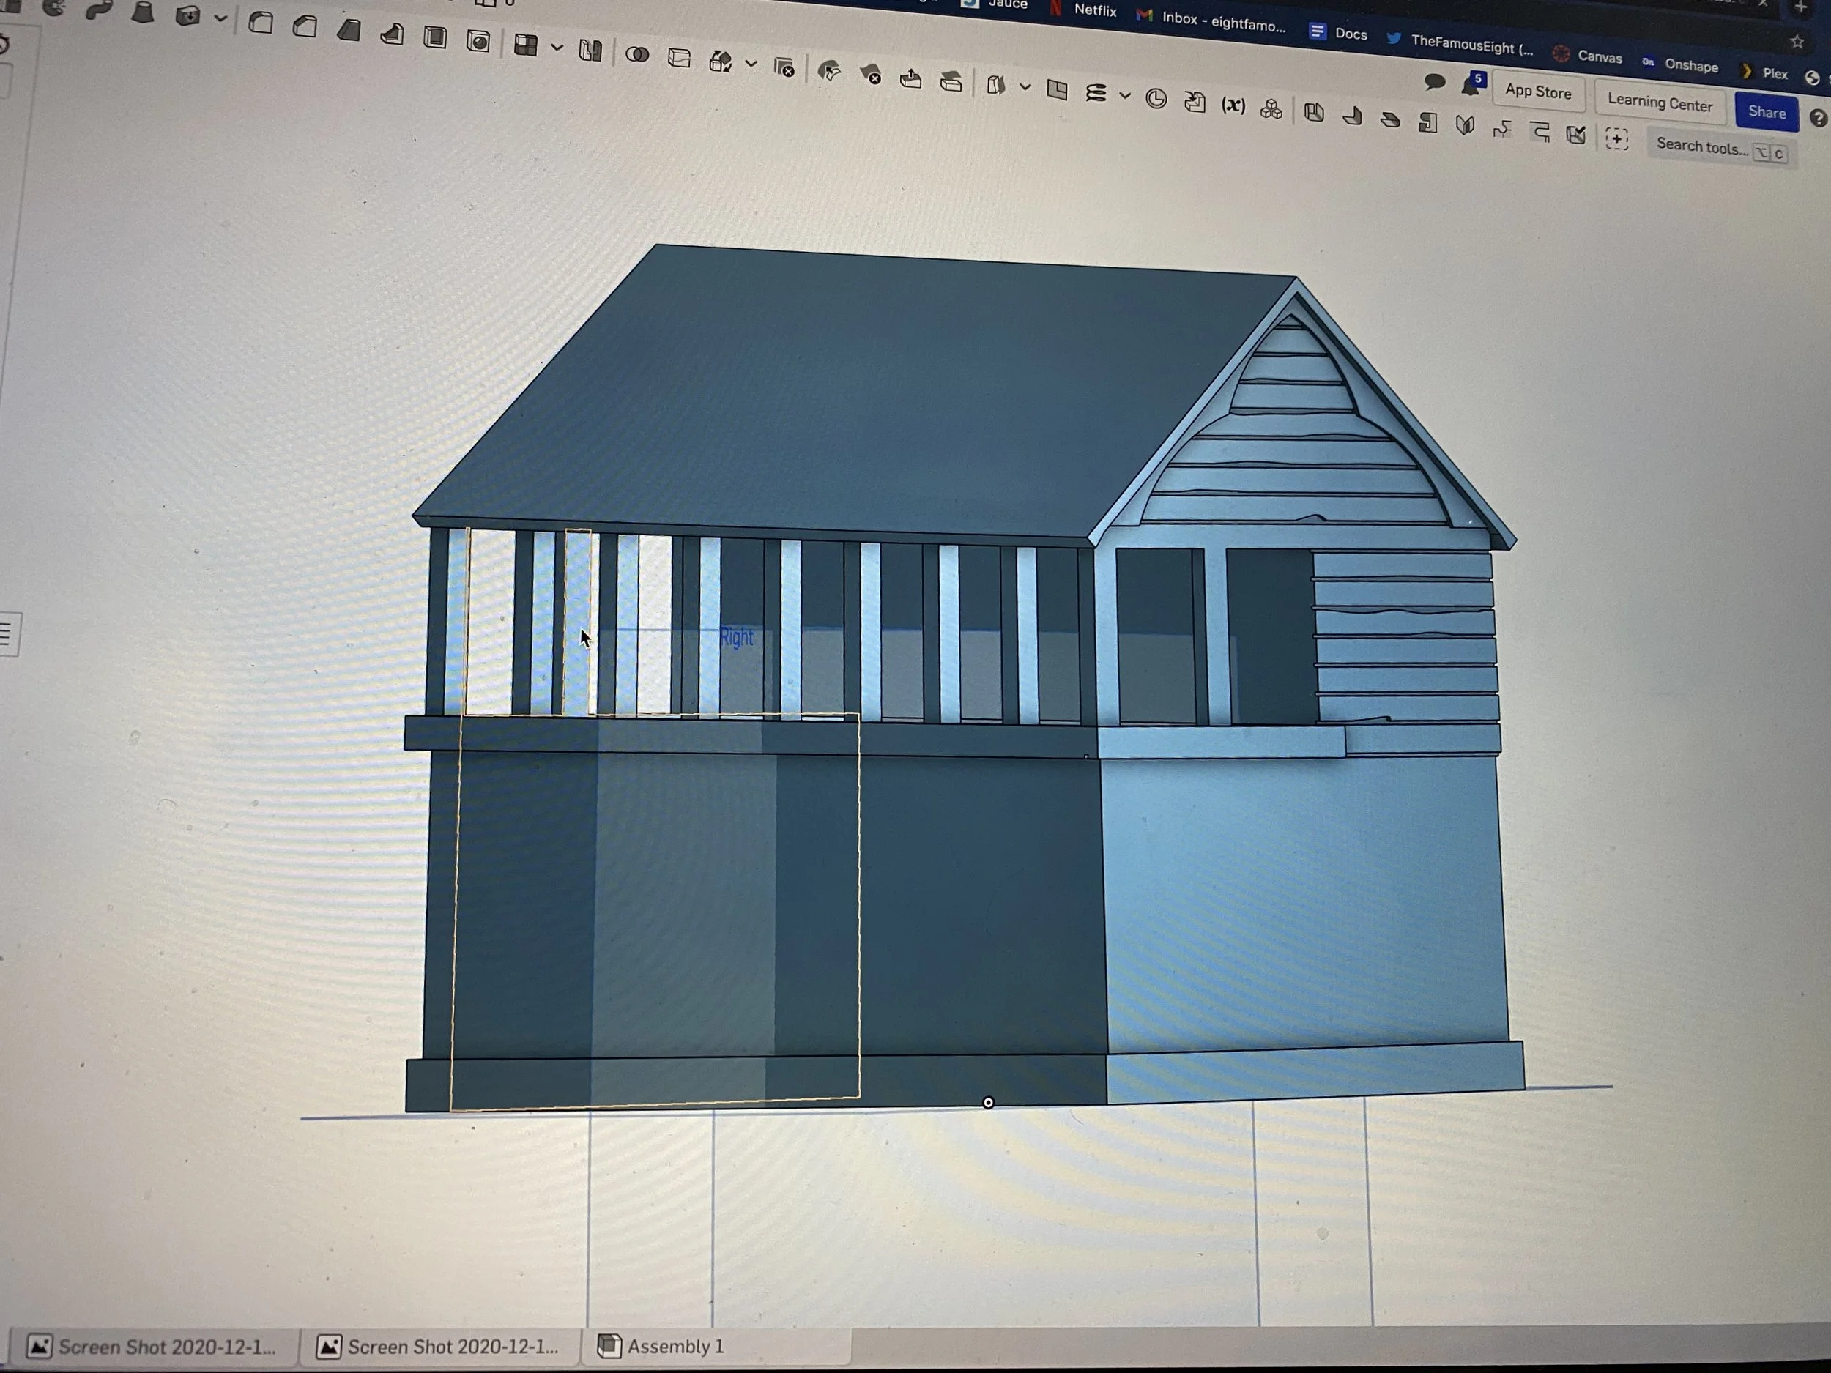Image resolution: width=1831 pixels, height=1373 pixels.
Task: Expand the pattern tool dropdown arrow
Action: tap(557, 48)
